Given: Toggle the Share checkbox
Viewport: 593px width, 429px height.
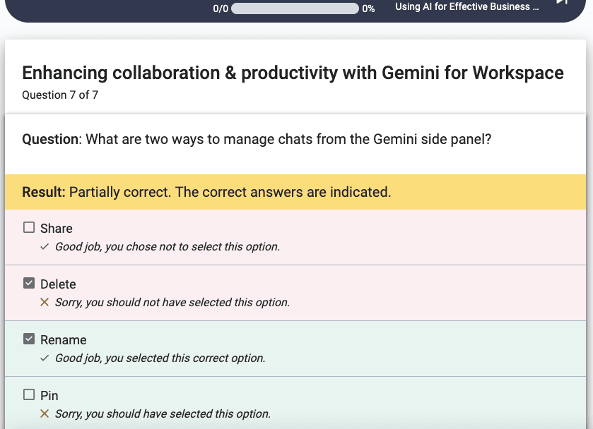Looking at the screenshot, I should pyautogui.click(x=29, y=227).
